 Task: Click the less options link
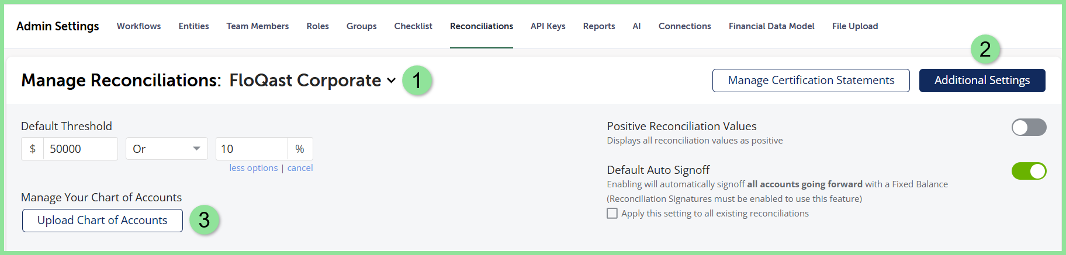pos(254,168)
